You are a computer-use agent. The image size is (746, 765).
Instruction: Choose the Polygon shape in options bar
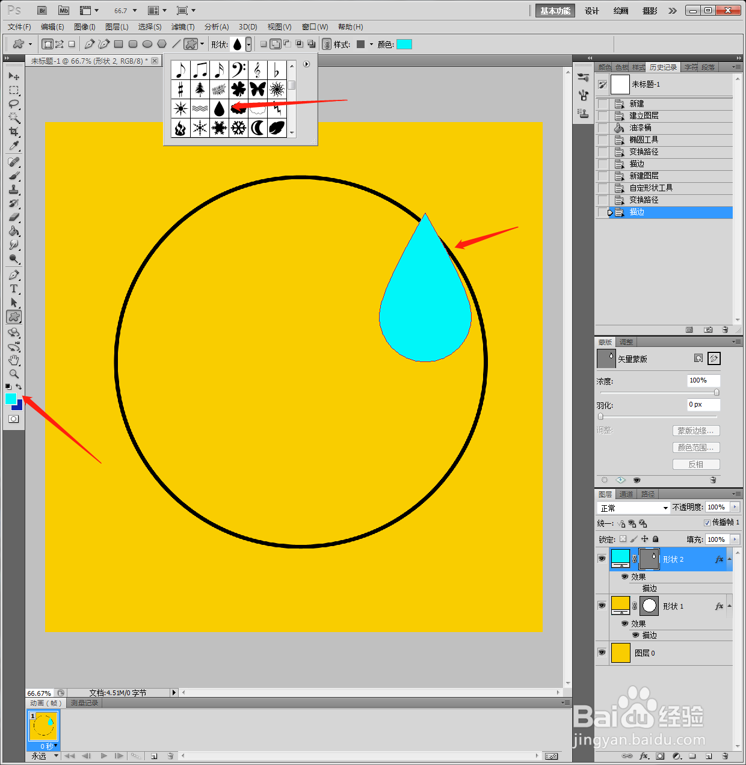162,44
